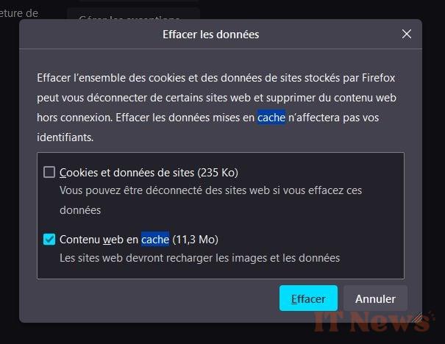Click highlighted cache word in top paragraph

271,118
